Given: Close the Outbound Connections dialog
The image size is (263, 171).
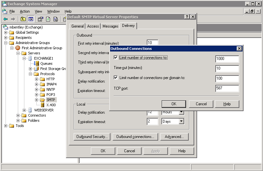Looking at the screenshot, I should pos(239,49).
